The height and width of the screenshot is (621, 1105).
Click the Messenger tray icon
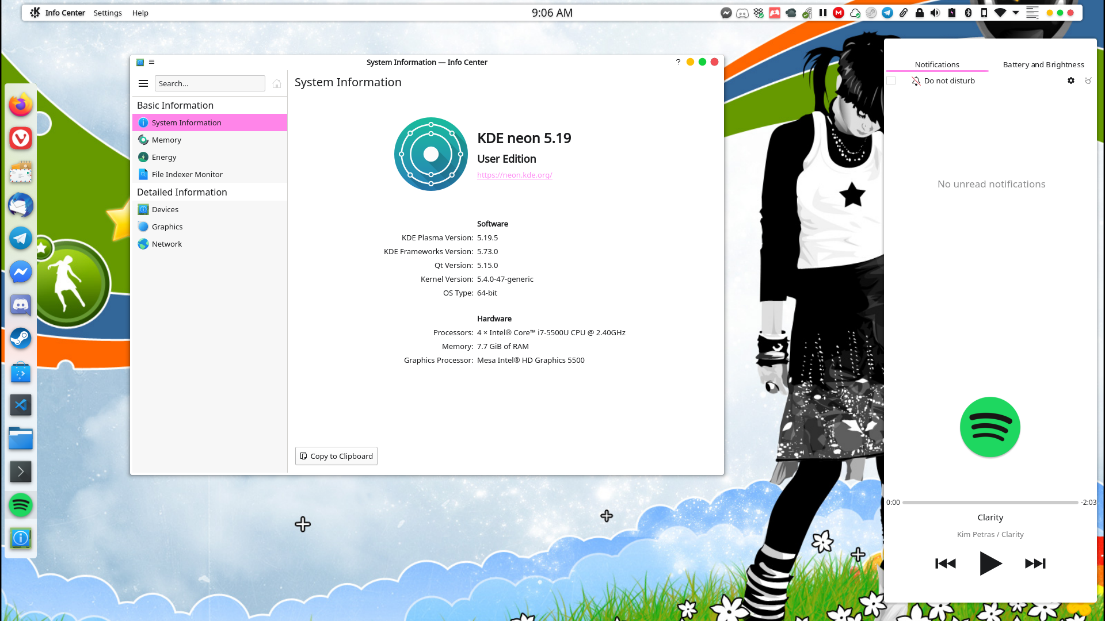(x=726, y=13)
